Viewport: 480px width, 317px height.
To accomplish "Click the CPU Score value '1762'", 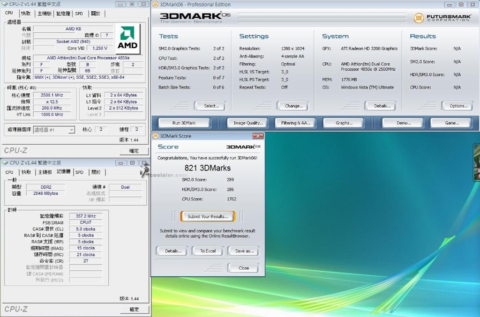I will (232, 199).
